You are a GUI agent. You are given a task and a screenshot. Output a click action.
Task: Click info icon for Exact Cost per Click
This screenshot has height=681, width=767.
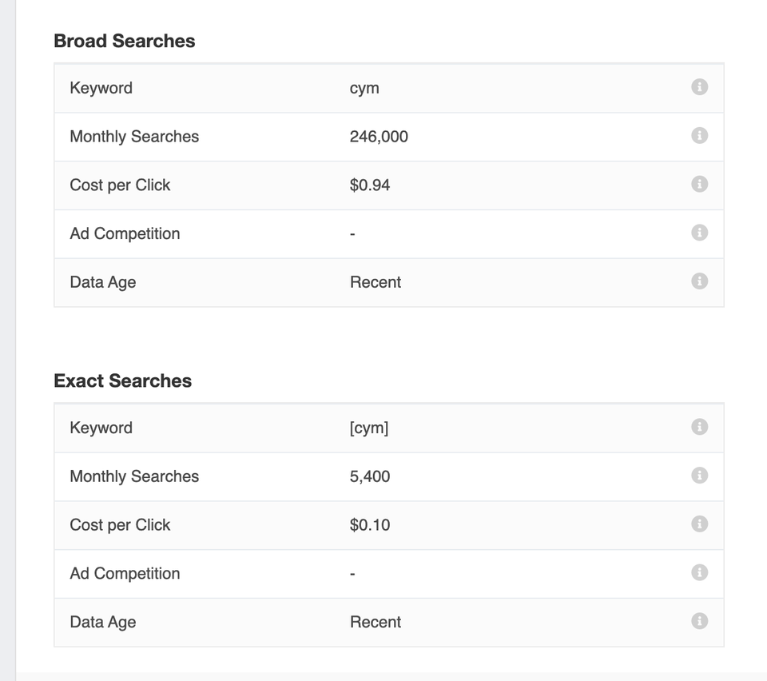coord(699,524)
